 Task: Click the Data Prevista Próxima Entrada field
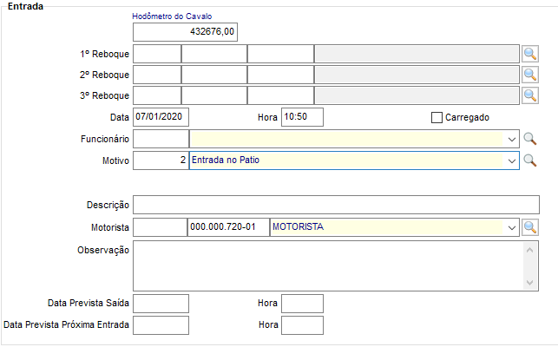[161, 325]
